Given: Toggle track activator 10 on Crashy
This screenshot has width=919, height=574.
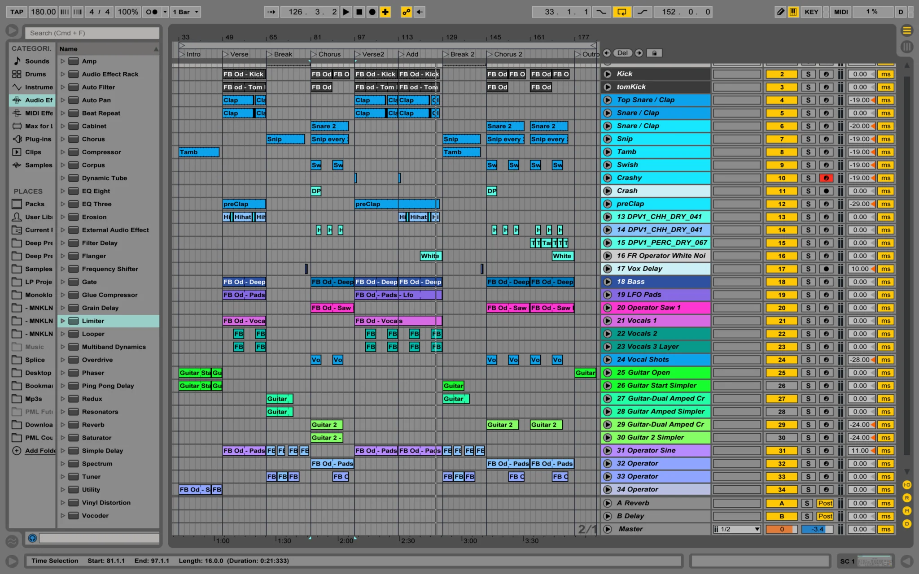Looking at the screenshot, I should coord(782,178).
